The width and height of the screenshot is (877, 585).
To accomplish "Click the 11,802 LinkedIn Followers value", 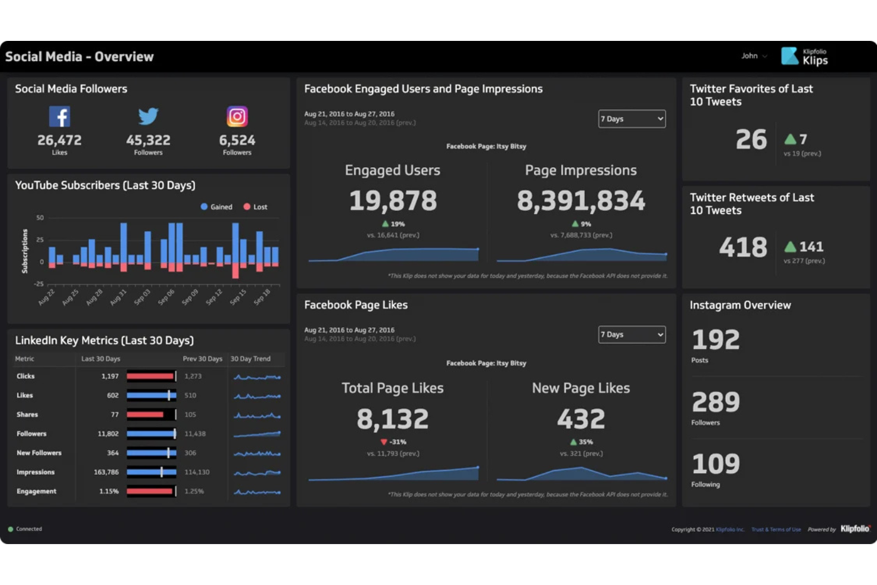I will click(x=108, y=434).
